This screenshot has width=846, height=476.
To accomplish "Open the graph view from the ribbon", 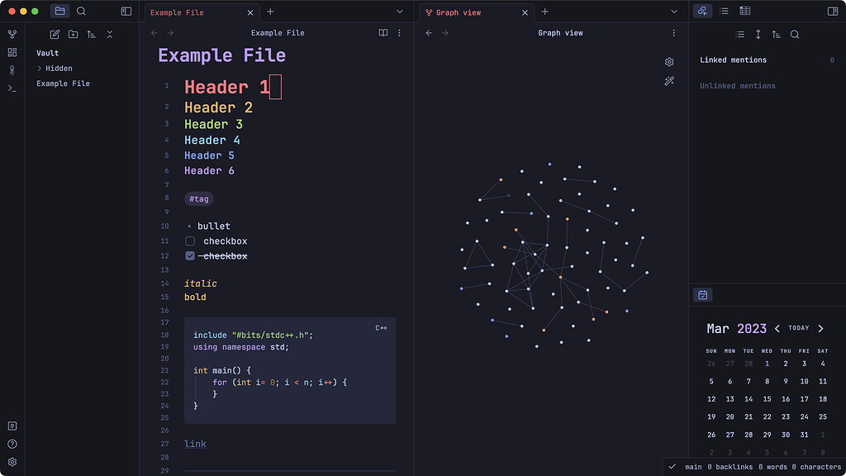I will [12, 34].
